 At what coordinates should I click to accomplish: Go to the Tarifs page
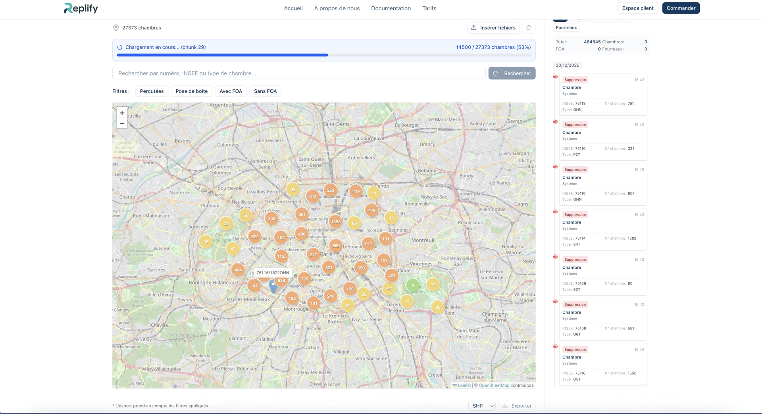pyautogui.click(x=429, y=8)
